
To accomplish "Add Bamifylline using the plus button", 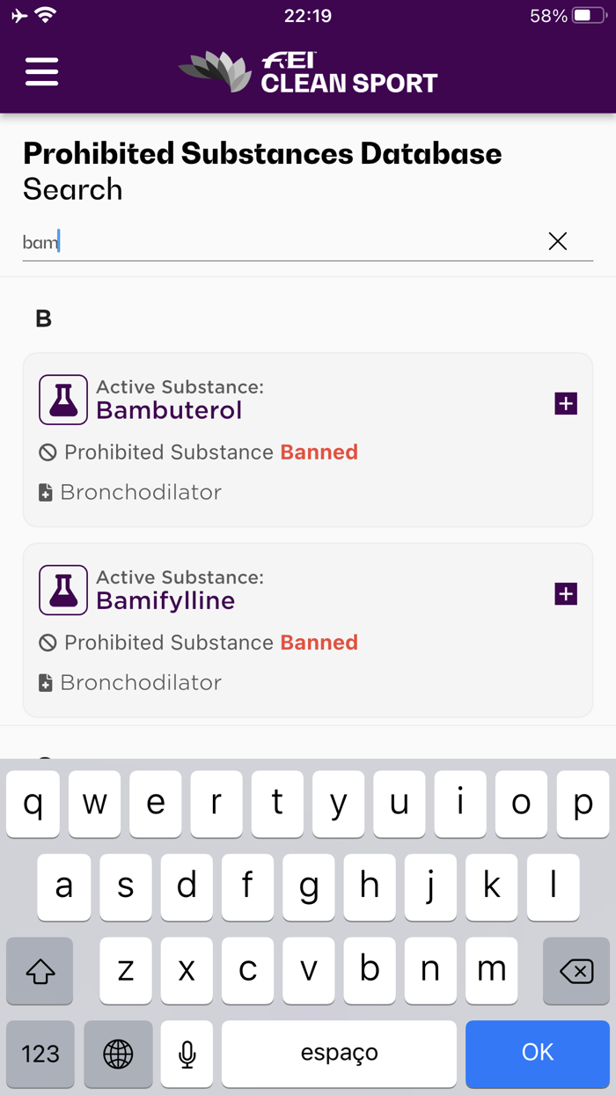I will click(x=565, y=593).
